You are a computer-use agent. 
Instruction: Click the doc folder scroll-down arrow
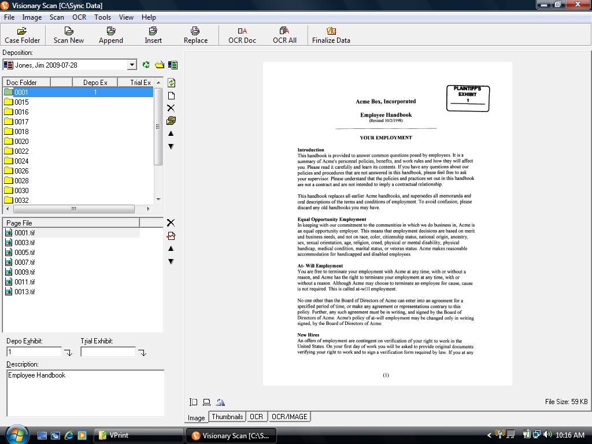[158, 199]
